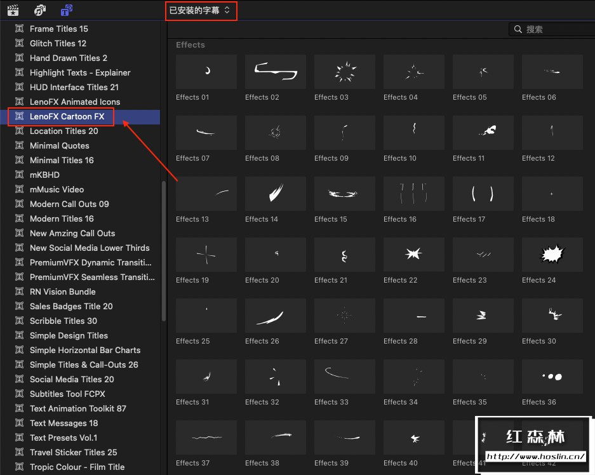595x475 pixels.
Task: Click the magnifier icon in search field
Action: point(518,29)
